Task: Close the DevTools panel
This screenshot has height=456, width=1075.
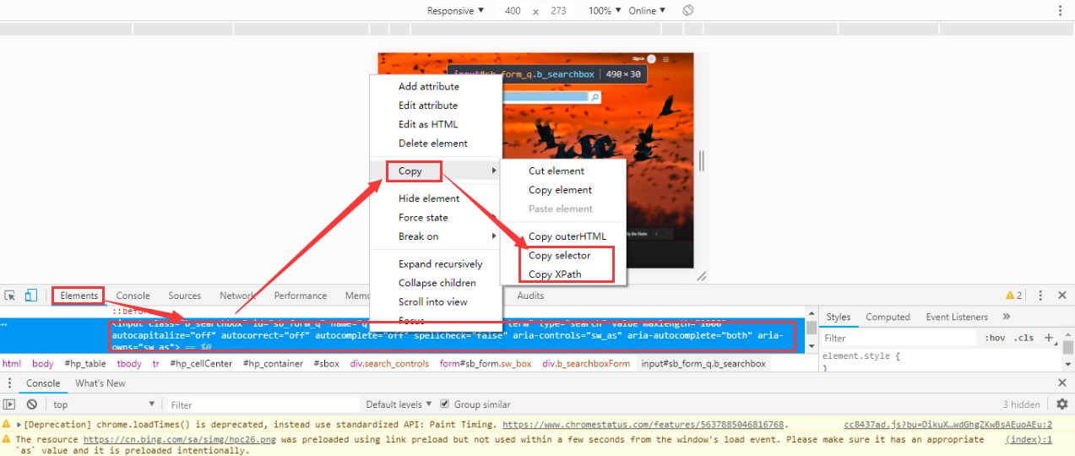Action: (1062, 296)
